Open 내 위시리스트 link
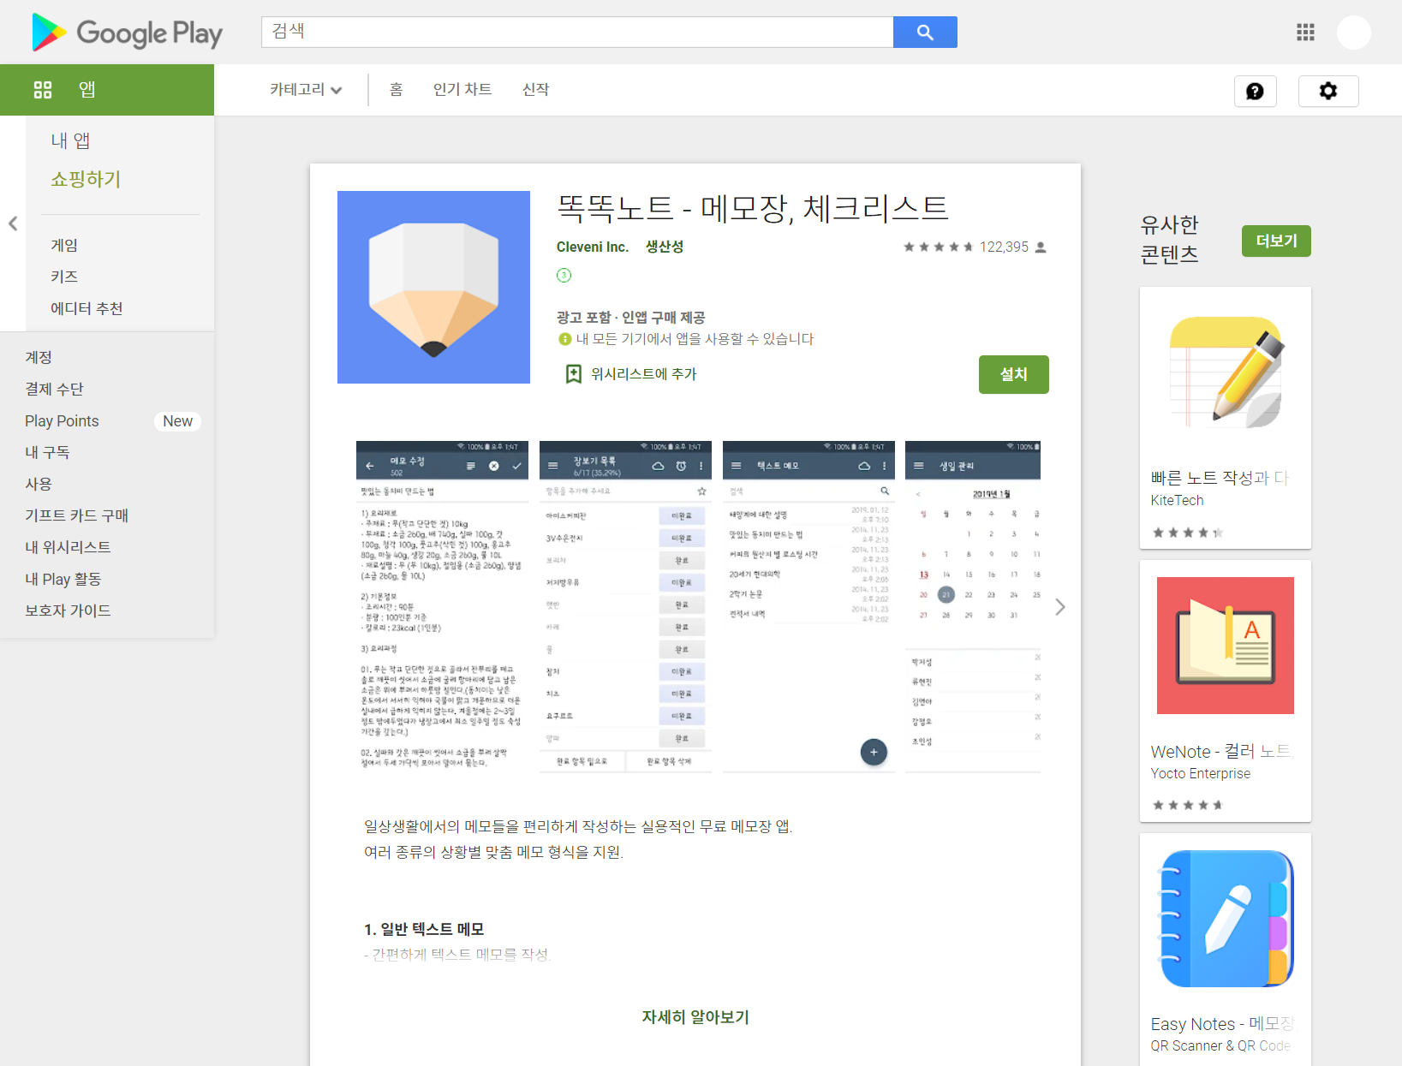Screen dimensions: 1402x1066 [x=68, y=547]
